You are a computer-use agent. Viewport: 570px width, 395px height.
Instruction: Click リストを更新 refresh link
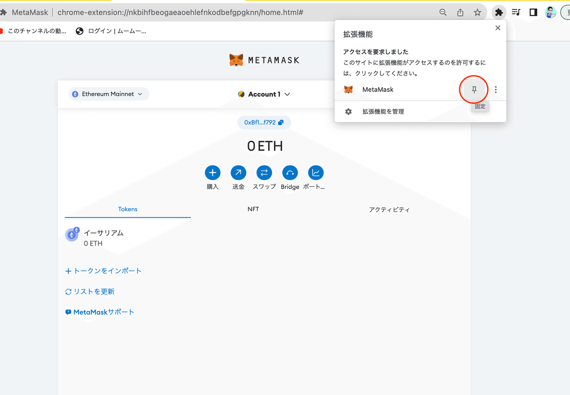(x=90, y=292)
